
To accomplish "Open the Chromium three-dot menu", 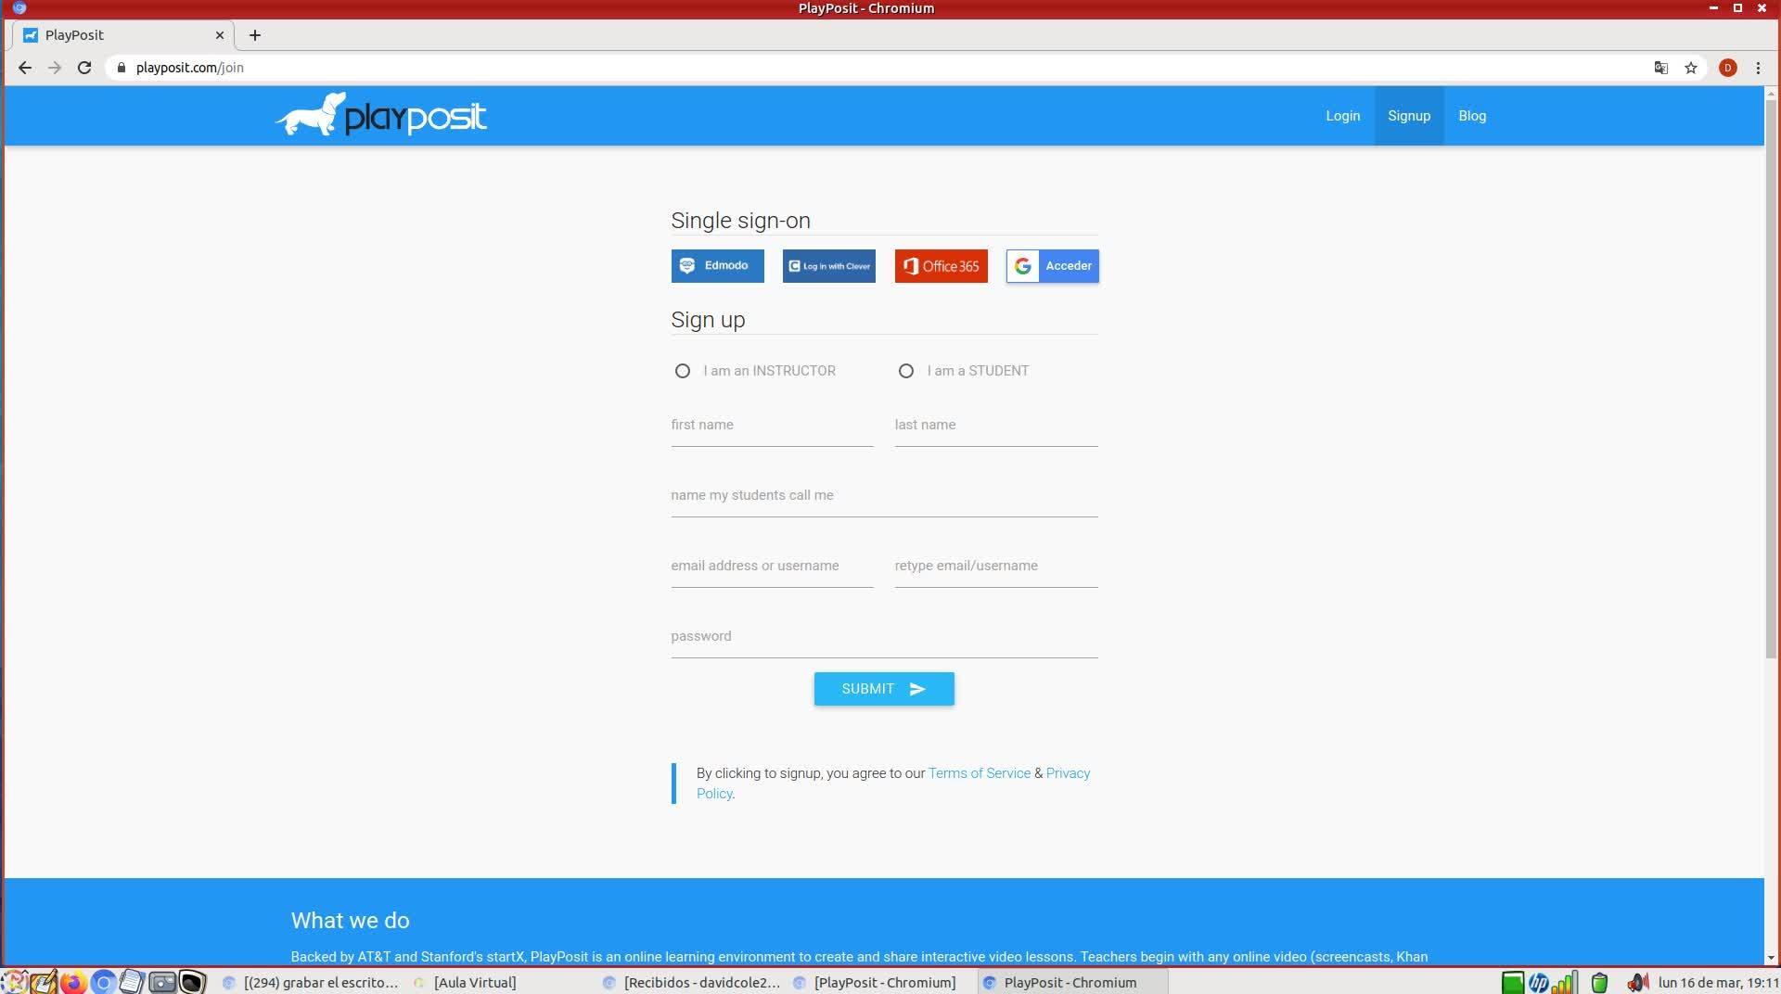I will 1758,68.
